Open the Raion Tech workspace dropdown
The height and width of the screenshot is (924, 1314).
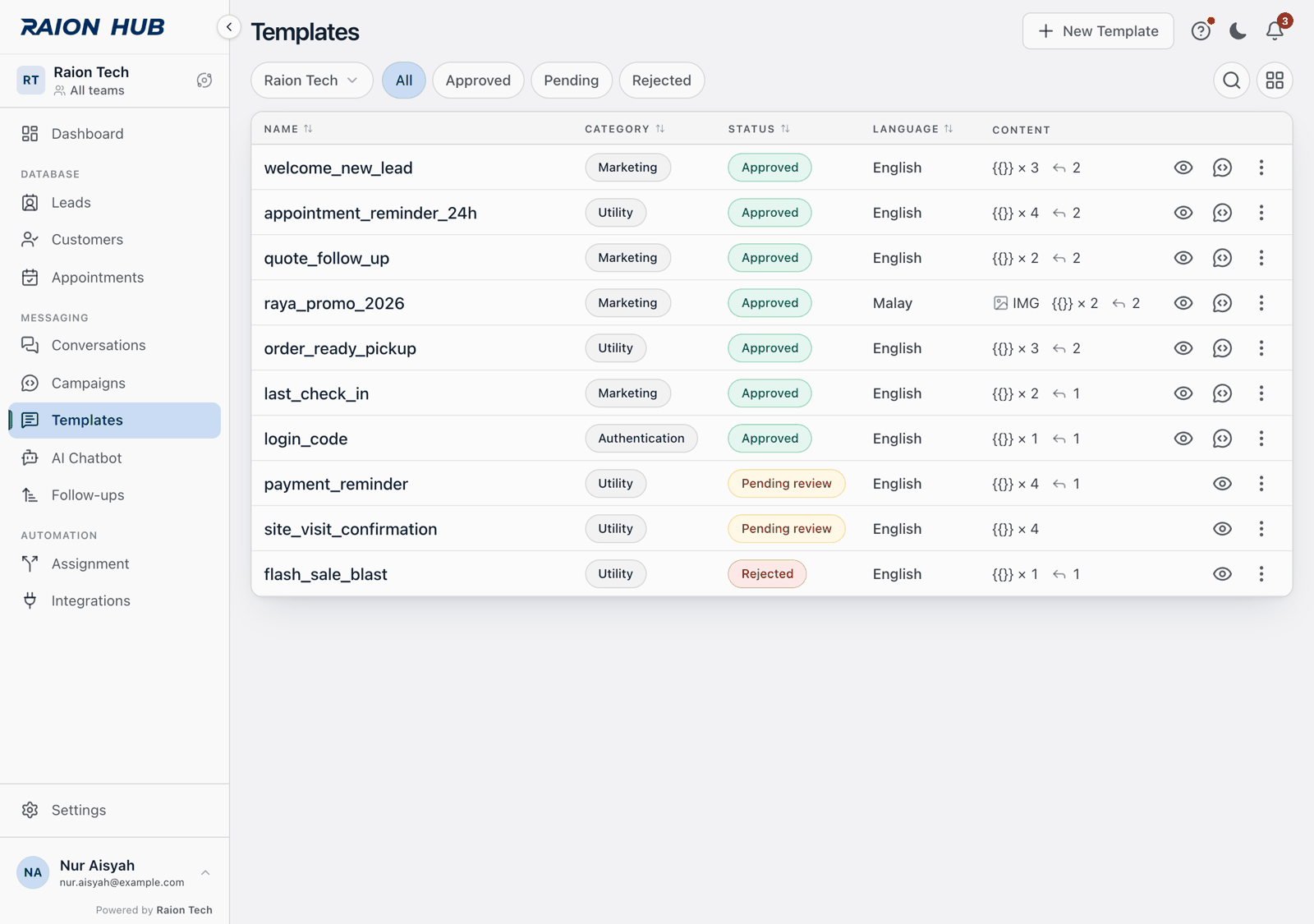pyautogui.click(x=312, y=80)
